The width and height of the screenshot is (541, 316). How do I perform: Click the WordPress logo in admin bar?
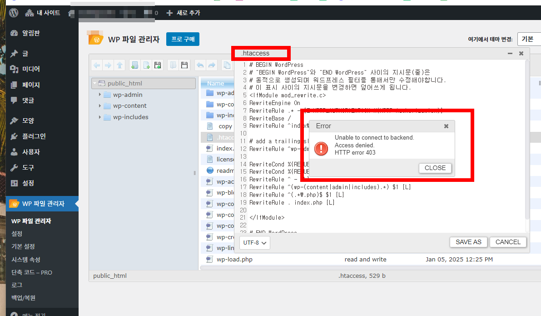coord(14,13)
